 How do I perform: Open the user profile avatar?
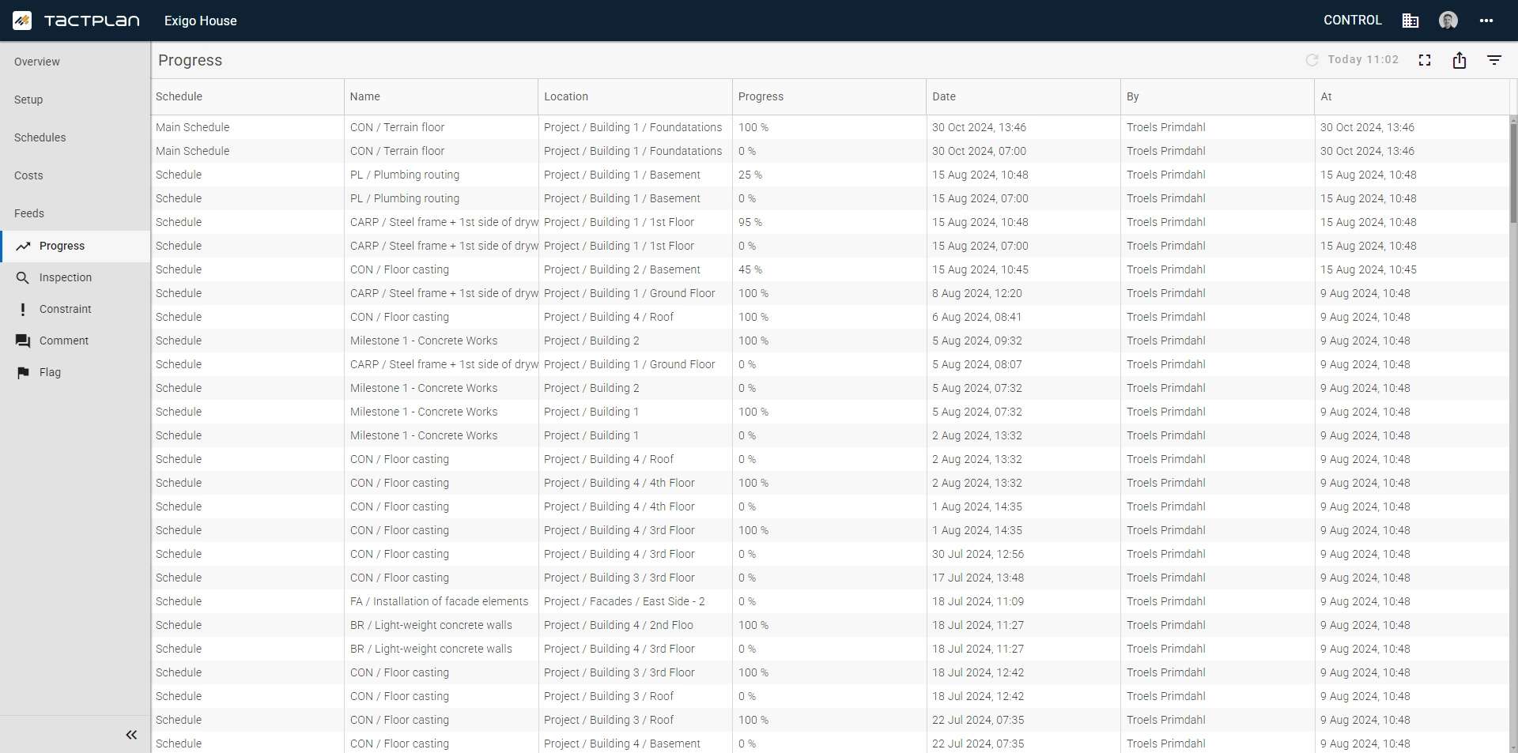pyautogui.click(x=1448, y=21)
